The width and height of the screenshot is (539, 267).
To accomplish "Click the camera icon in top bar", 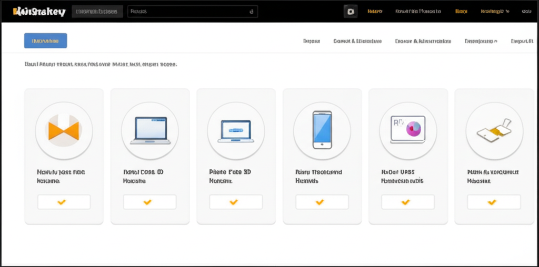I will [x=351, y=12].
